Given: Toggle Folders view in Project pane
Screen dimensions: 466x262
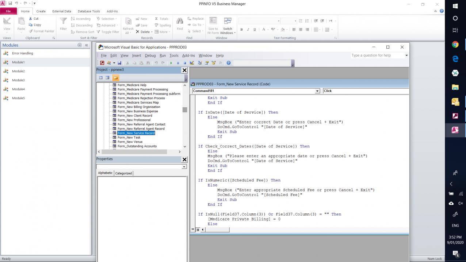Looking at the screenshot, I should 115,78.
